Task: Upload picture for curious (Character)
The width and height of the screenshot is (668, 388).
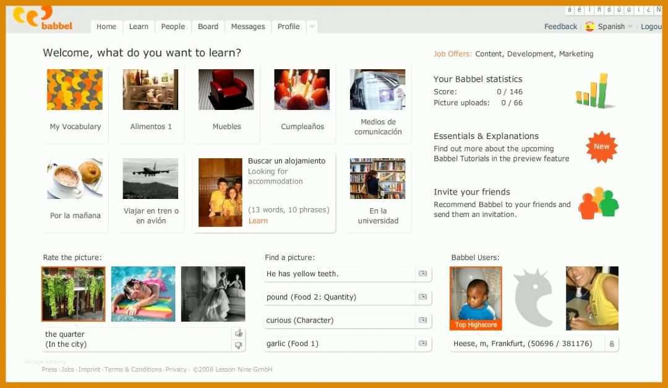Action: coord(422,320)
